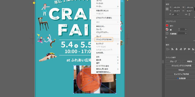The image size is (195, 97).
Task: Expand the stroke weight dropdown arrow
Action: (186, 29)
